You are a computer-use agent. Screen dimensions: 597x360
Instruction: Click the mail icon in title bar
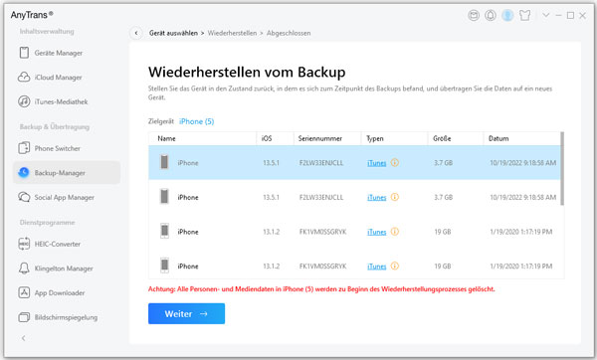pyautogui.click(x=474, y=15)
